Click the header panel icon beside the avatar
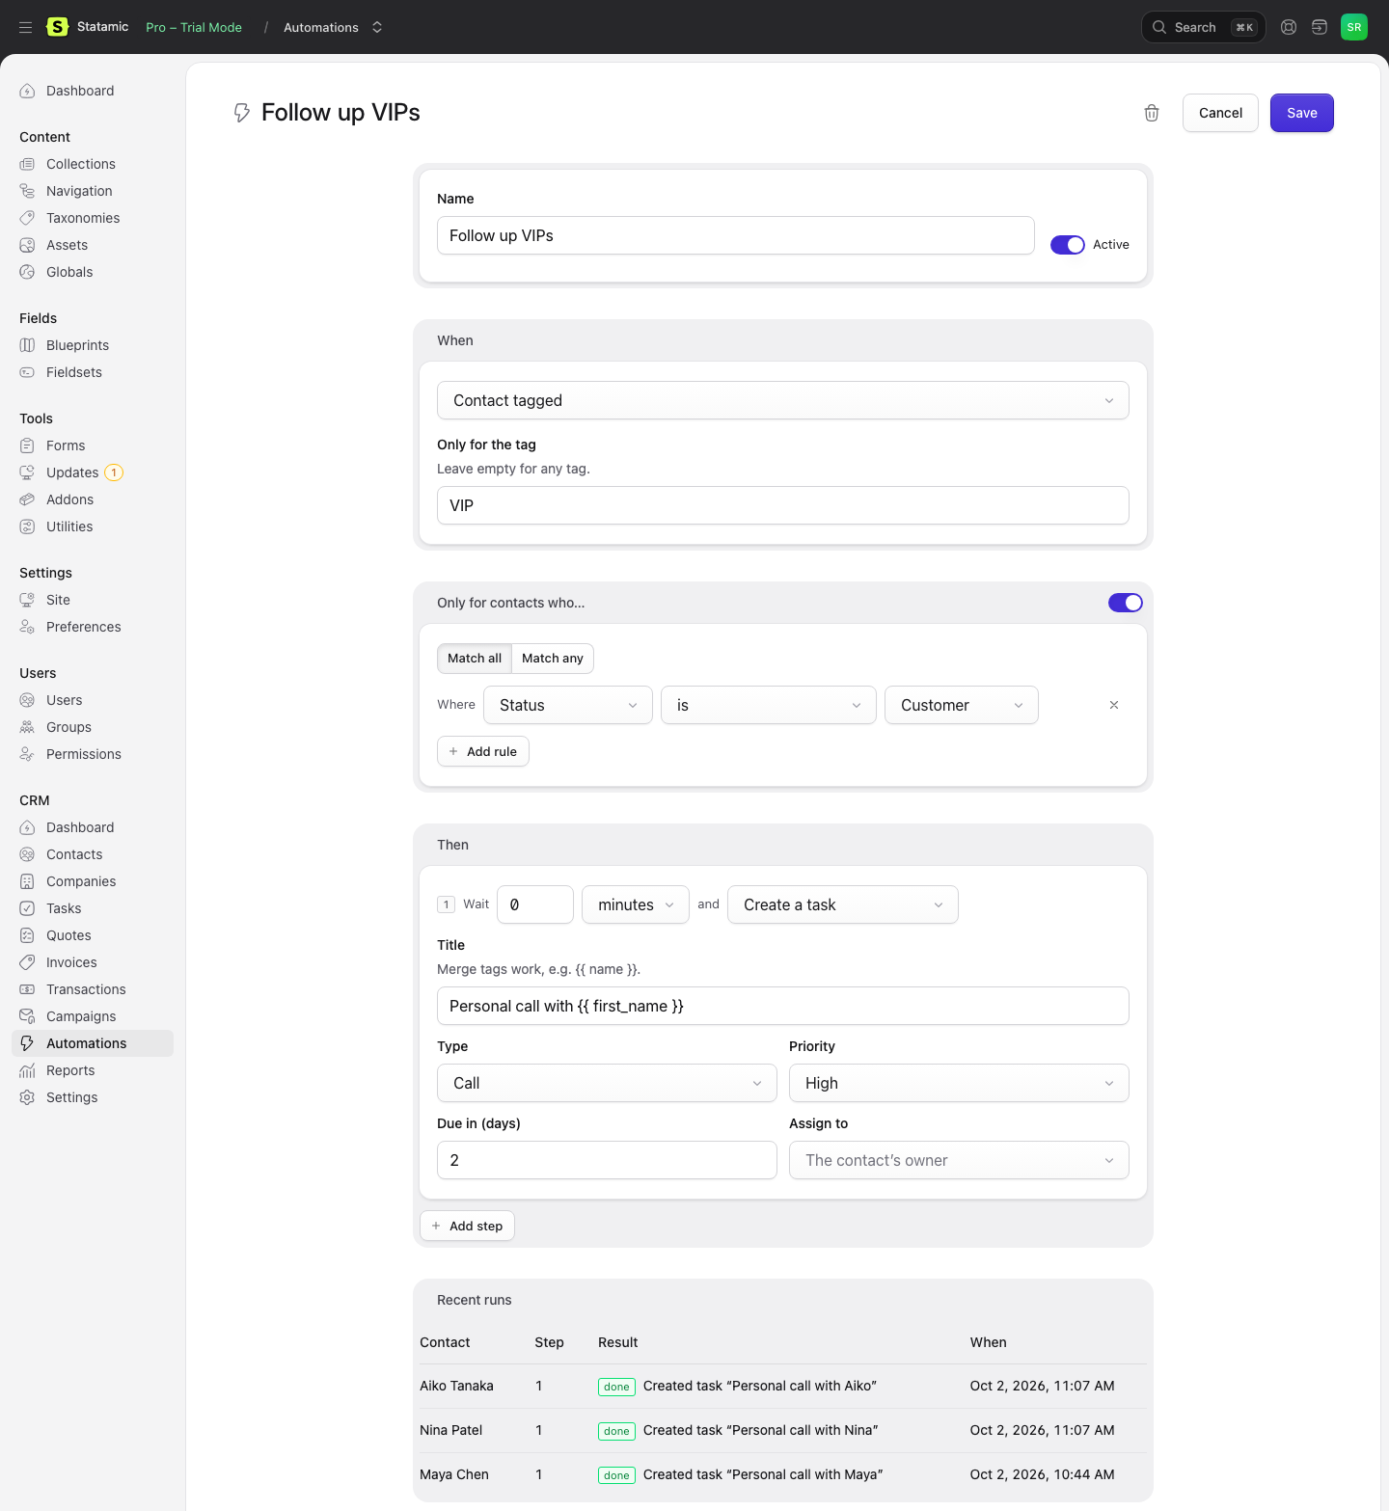 click(x=1320, y=27)
